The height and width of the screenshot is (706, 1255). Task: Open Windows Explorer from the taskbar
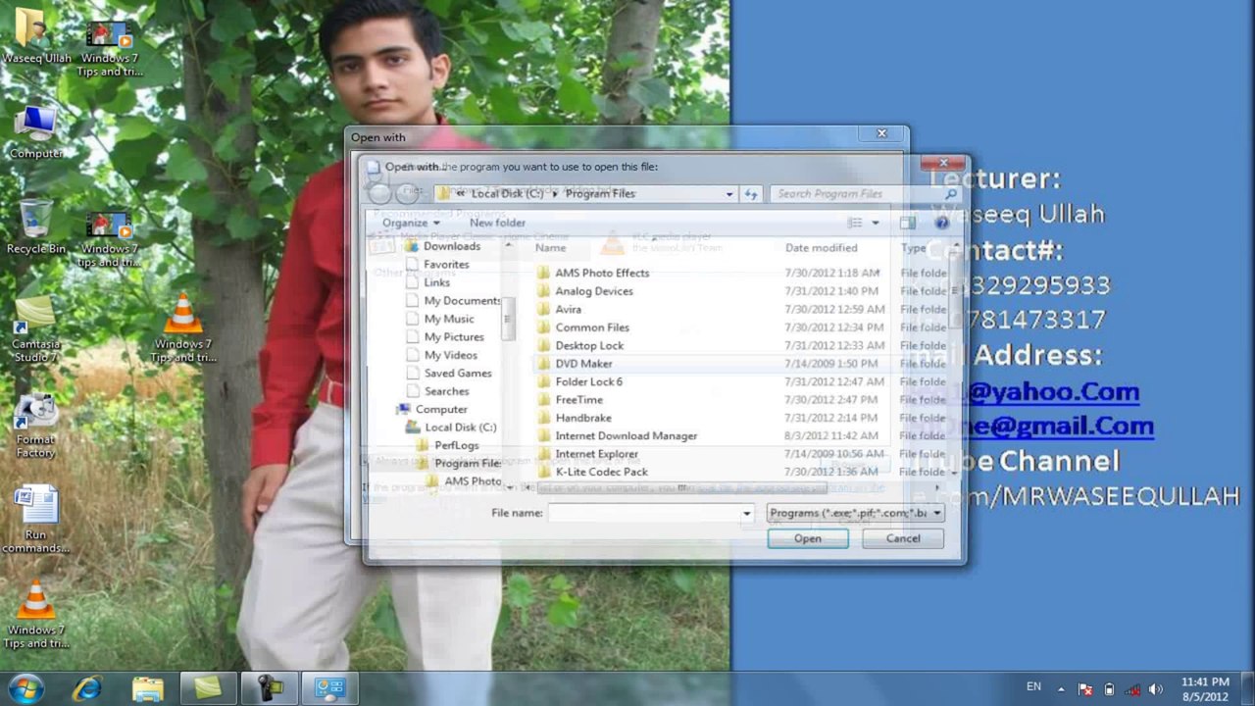[x=148, y=688]
